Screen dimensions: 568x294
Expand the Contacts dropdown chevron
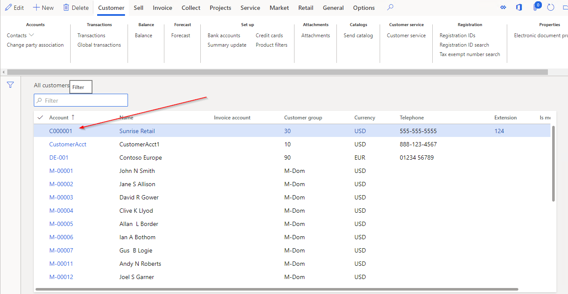(31, 35)
